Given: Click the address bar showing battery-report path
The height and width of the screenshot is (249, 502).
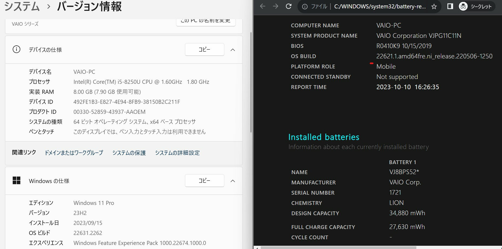Looking at the screenshot, I should coord(380,6).
